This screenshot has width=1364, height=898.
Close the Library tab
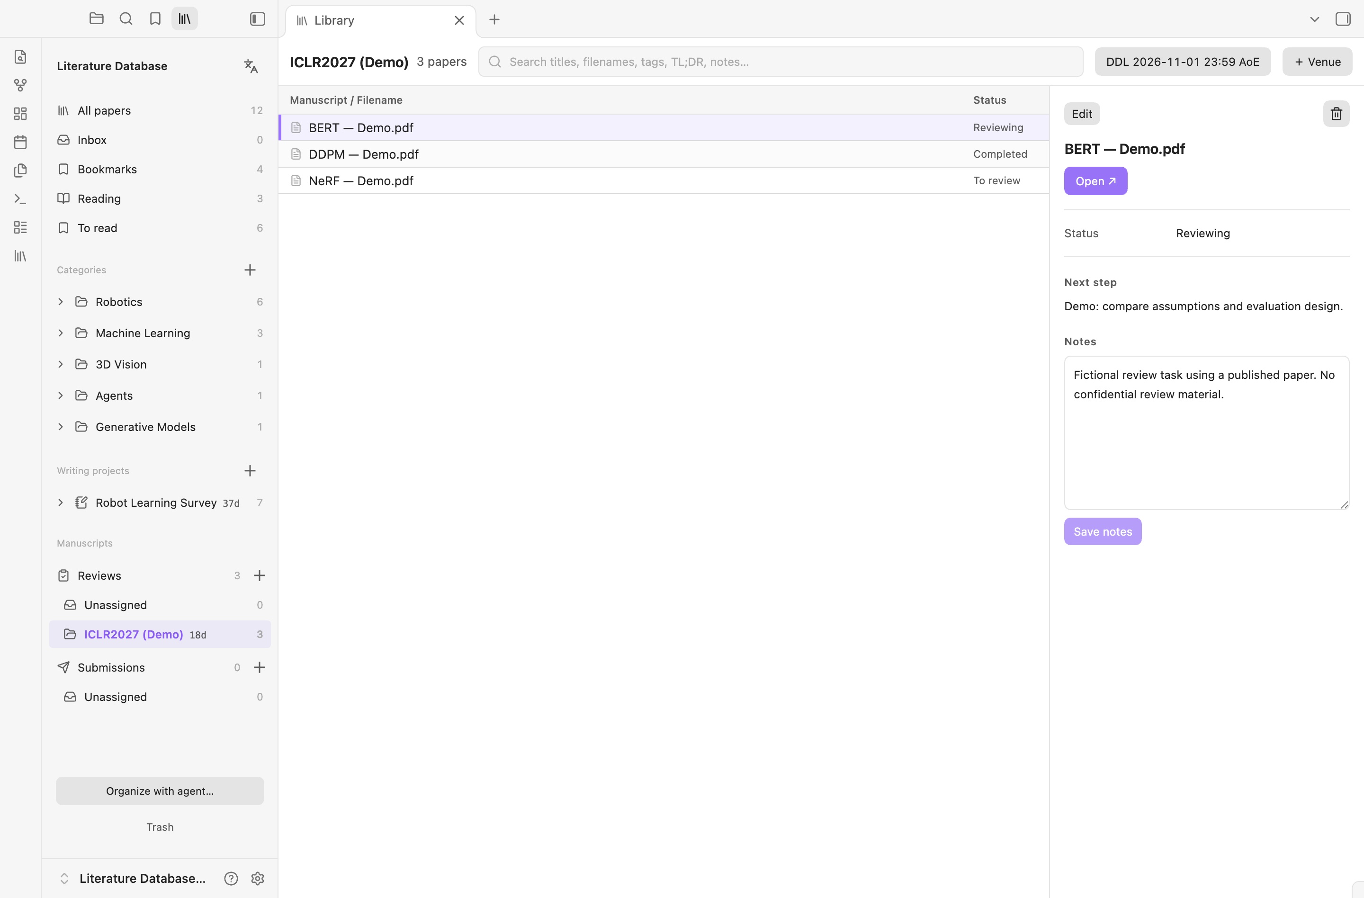click(x=459, y=21)
